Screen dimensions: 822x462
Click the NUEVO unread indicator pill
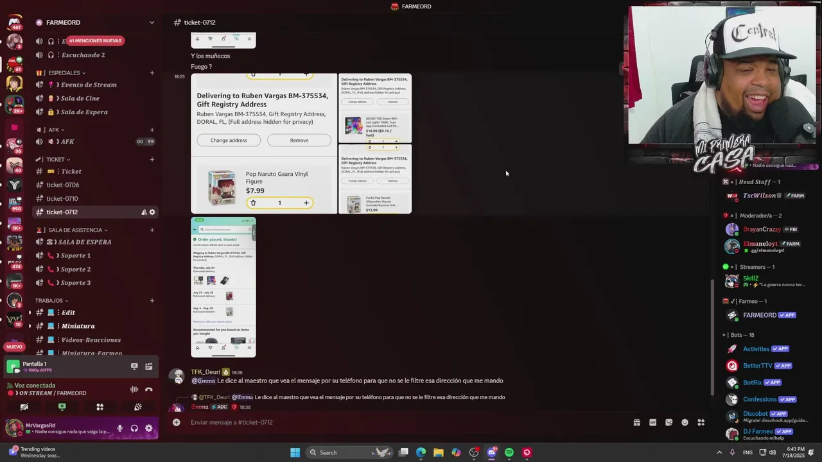click(x=14, y=346)
